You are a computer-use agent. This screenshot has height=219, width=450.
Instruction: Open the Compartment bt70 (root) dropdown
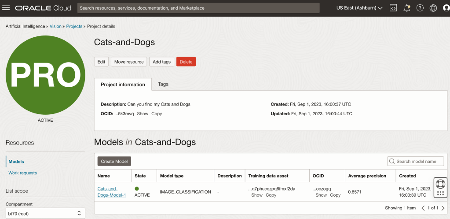pos(45,213)
